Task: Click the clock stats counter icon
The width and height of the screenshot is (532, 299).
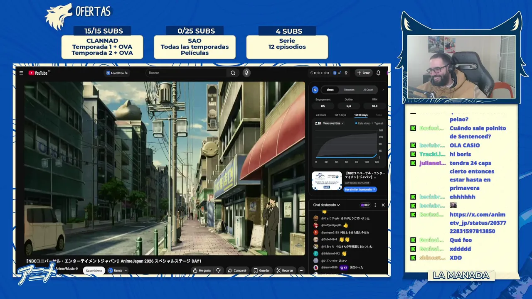Action: coord(312,73)
